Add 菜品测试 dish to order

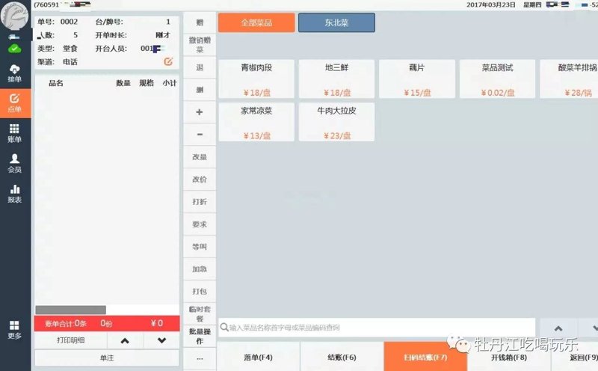tap(497, 79)
